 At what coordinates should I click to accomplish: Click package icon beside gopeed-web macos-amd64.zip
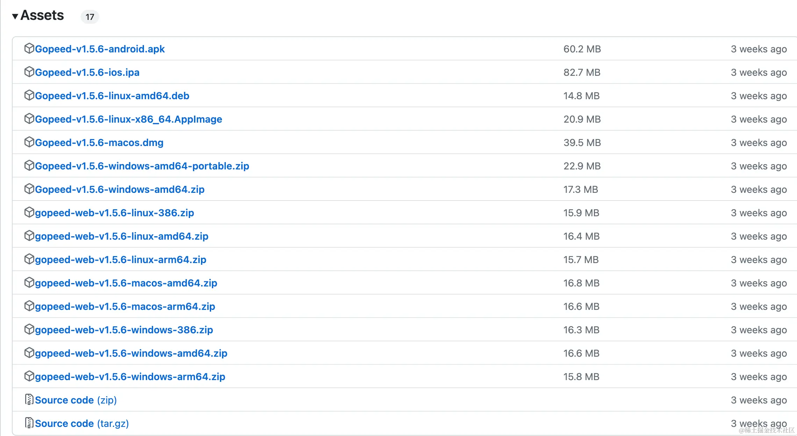click(29, 282)
